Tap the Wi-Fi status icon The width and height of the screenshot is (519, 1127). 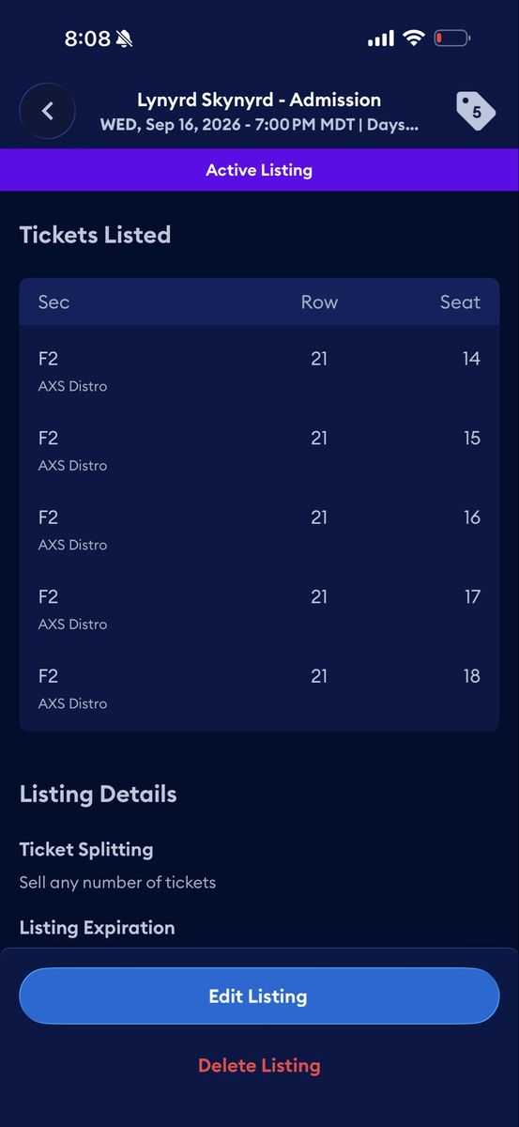[413, 39]
